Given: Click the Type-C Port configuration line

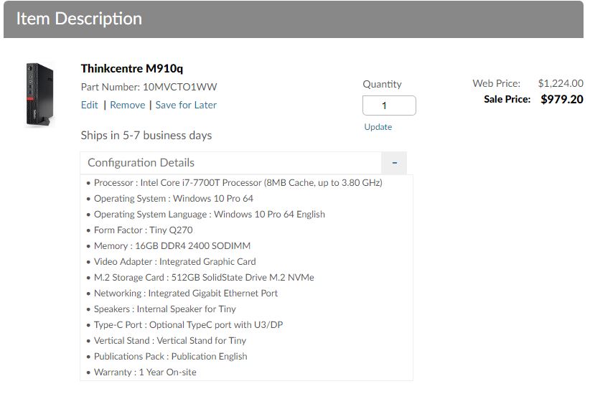Looking at the screenshot, I should 188,325.
